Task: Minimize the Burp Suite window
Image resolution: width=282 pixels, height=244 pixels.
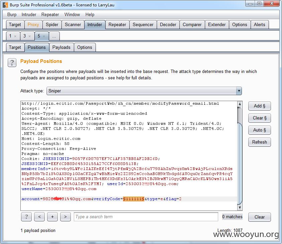Action: tap(250, 3)
